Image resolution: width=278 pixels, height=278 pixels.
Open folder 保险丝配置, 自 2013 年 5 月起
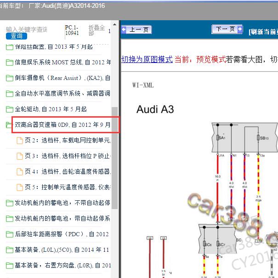tap(54, 46)
